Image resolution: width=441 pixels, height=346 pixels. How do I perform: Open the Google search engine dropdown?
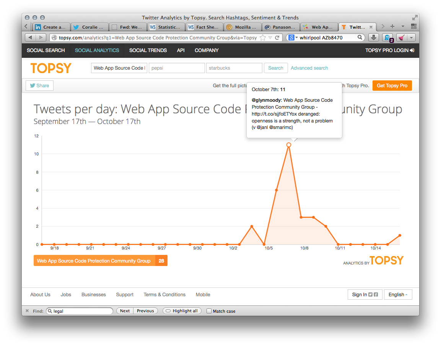click(x=293, y=38)
